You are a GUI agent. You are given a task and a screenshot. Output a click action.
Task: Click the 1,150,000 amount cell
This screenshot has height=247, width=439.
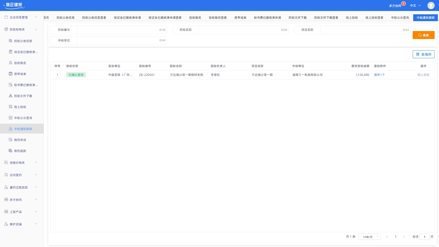[362, 75]
